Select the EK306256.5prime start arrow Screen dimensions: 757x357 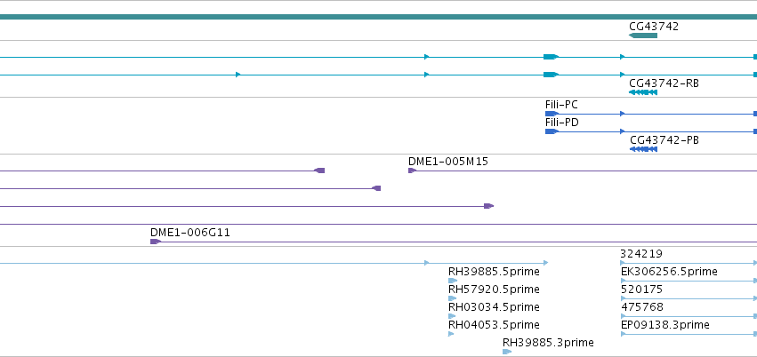(x=623, y=281)
